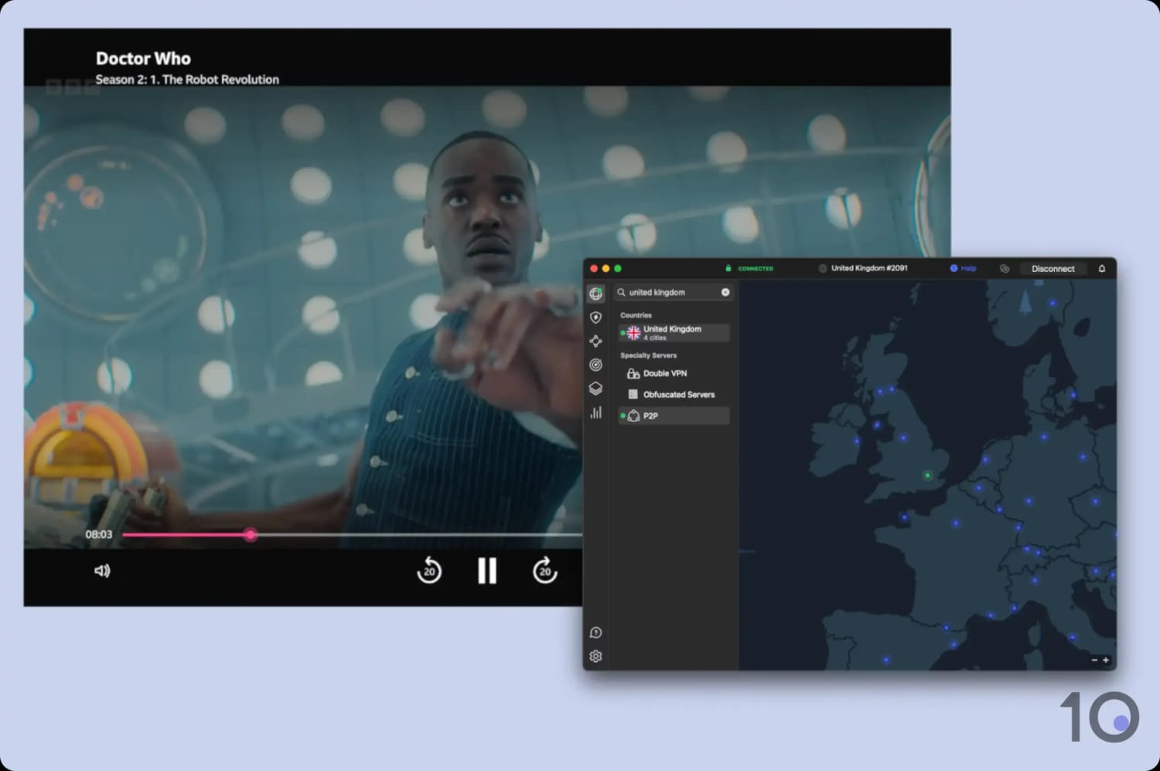The width and height of the screenshot is (1160, 771).
Task: Click the icon left of Disconnect button
Action: coord(1005,269)
